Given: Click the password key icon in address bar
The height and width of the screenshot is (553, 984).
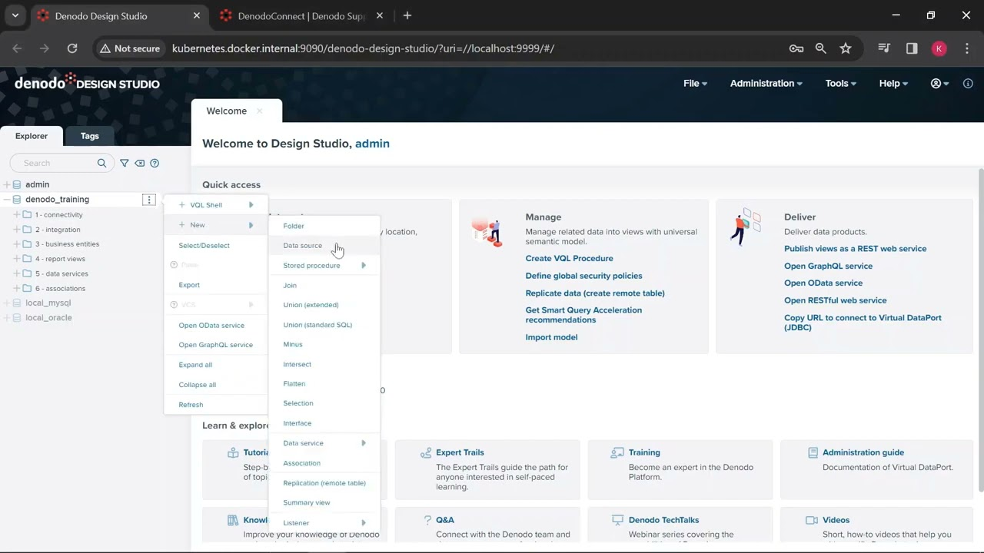Looking at the screenshot, I should (796, 48).
